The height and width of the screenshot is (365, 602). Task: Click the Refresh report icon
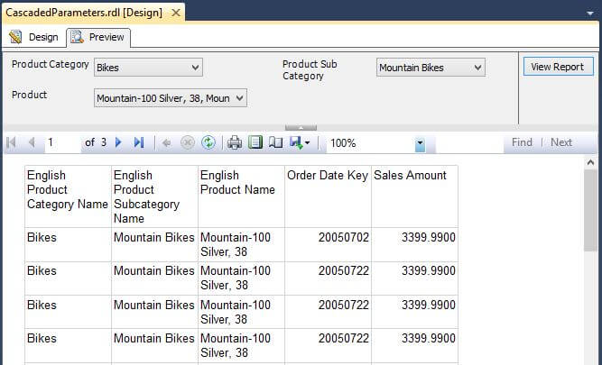(208, 142)
